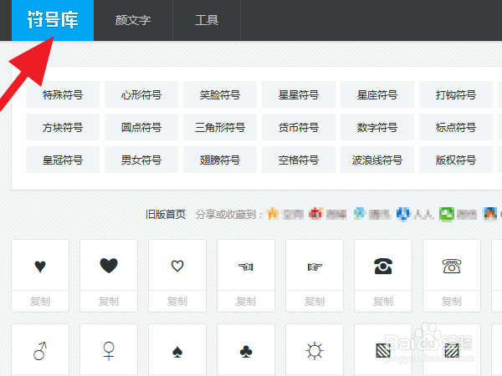
Task: Open the 皇冠符号 category
Action: [x=63, y=160]
